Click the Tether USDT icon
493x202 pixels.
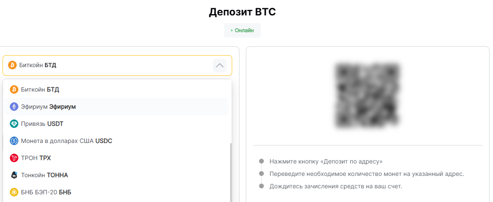click(14, 124)
